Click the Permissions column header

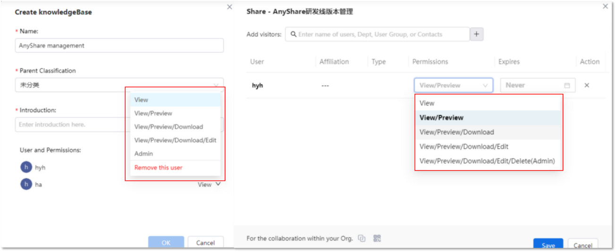(x=430, y=62)
